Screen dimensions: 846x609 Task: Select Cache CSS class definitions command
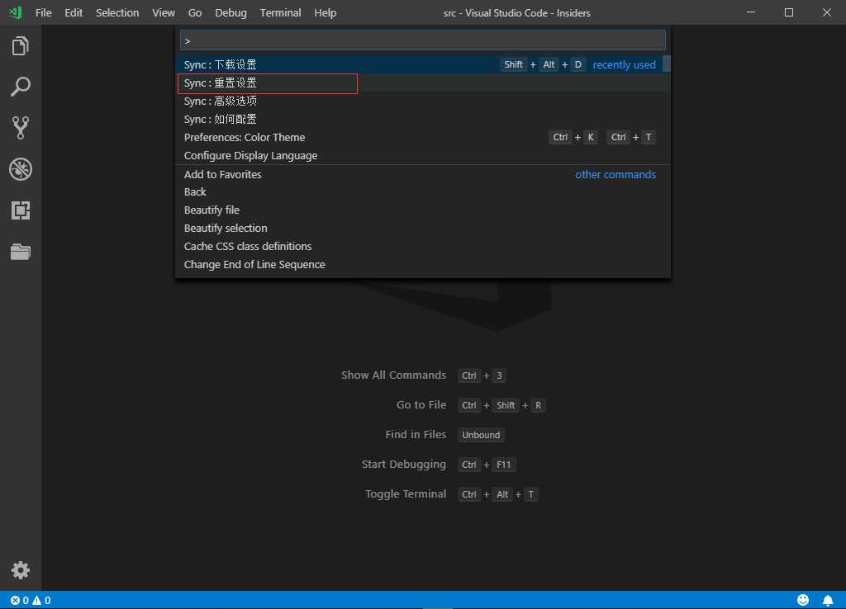coord(422,246)
